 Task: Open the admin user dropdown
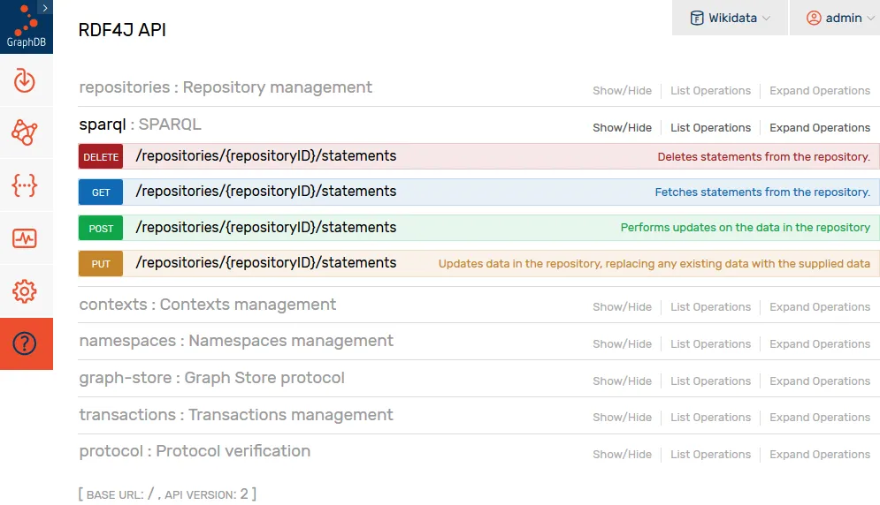(x=834, y=18)
